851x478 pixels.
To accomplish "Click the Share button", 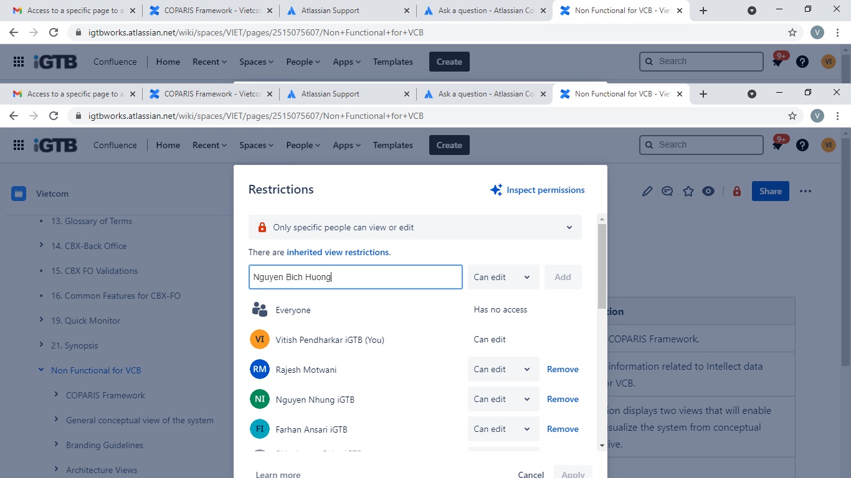I will 771,191.
